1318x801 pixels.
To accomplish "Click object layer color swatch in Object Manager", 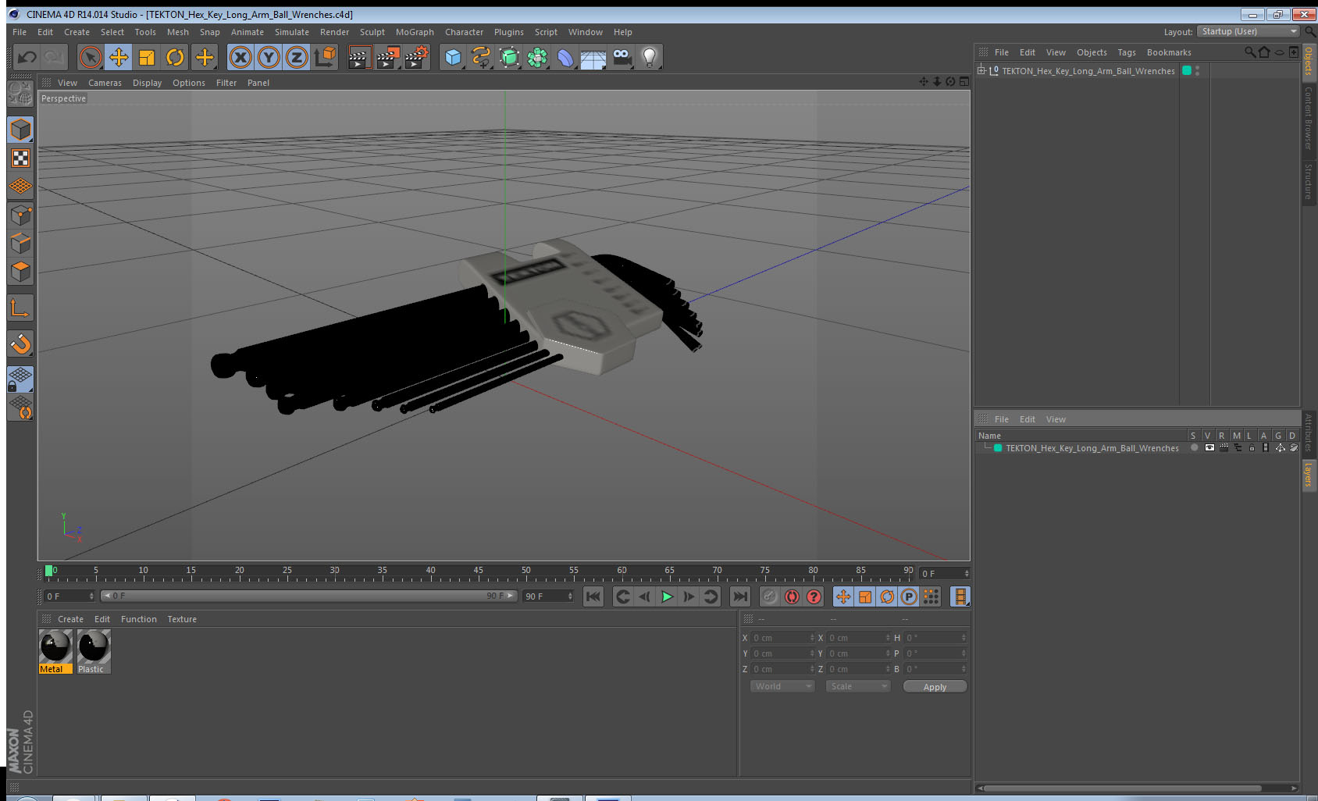I will point(1187,70).
